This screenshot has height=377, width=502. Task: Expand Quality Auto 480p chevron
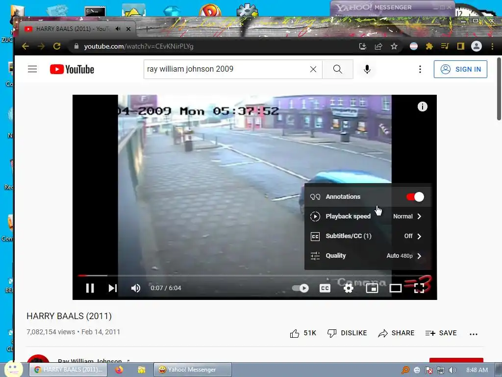click(x=420, y=255)
